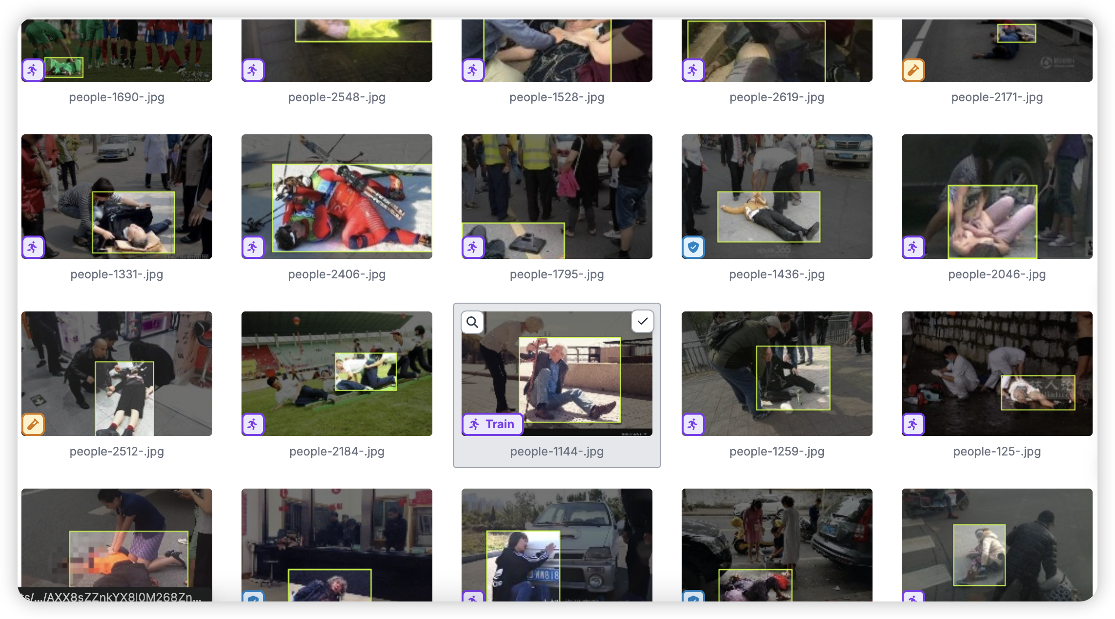Click the train-set icon on people-1690-.jpg
The height and width of the screenshot is (619, 1115).
(x=33, y=70)
